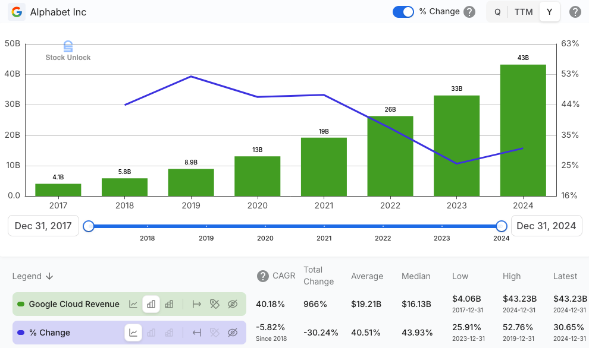
Task: Click the 2017 bar labeled 4.1B
Action: pos(58,190)
